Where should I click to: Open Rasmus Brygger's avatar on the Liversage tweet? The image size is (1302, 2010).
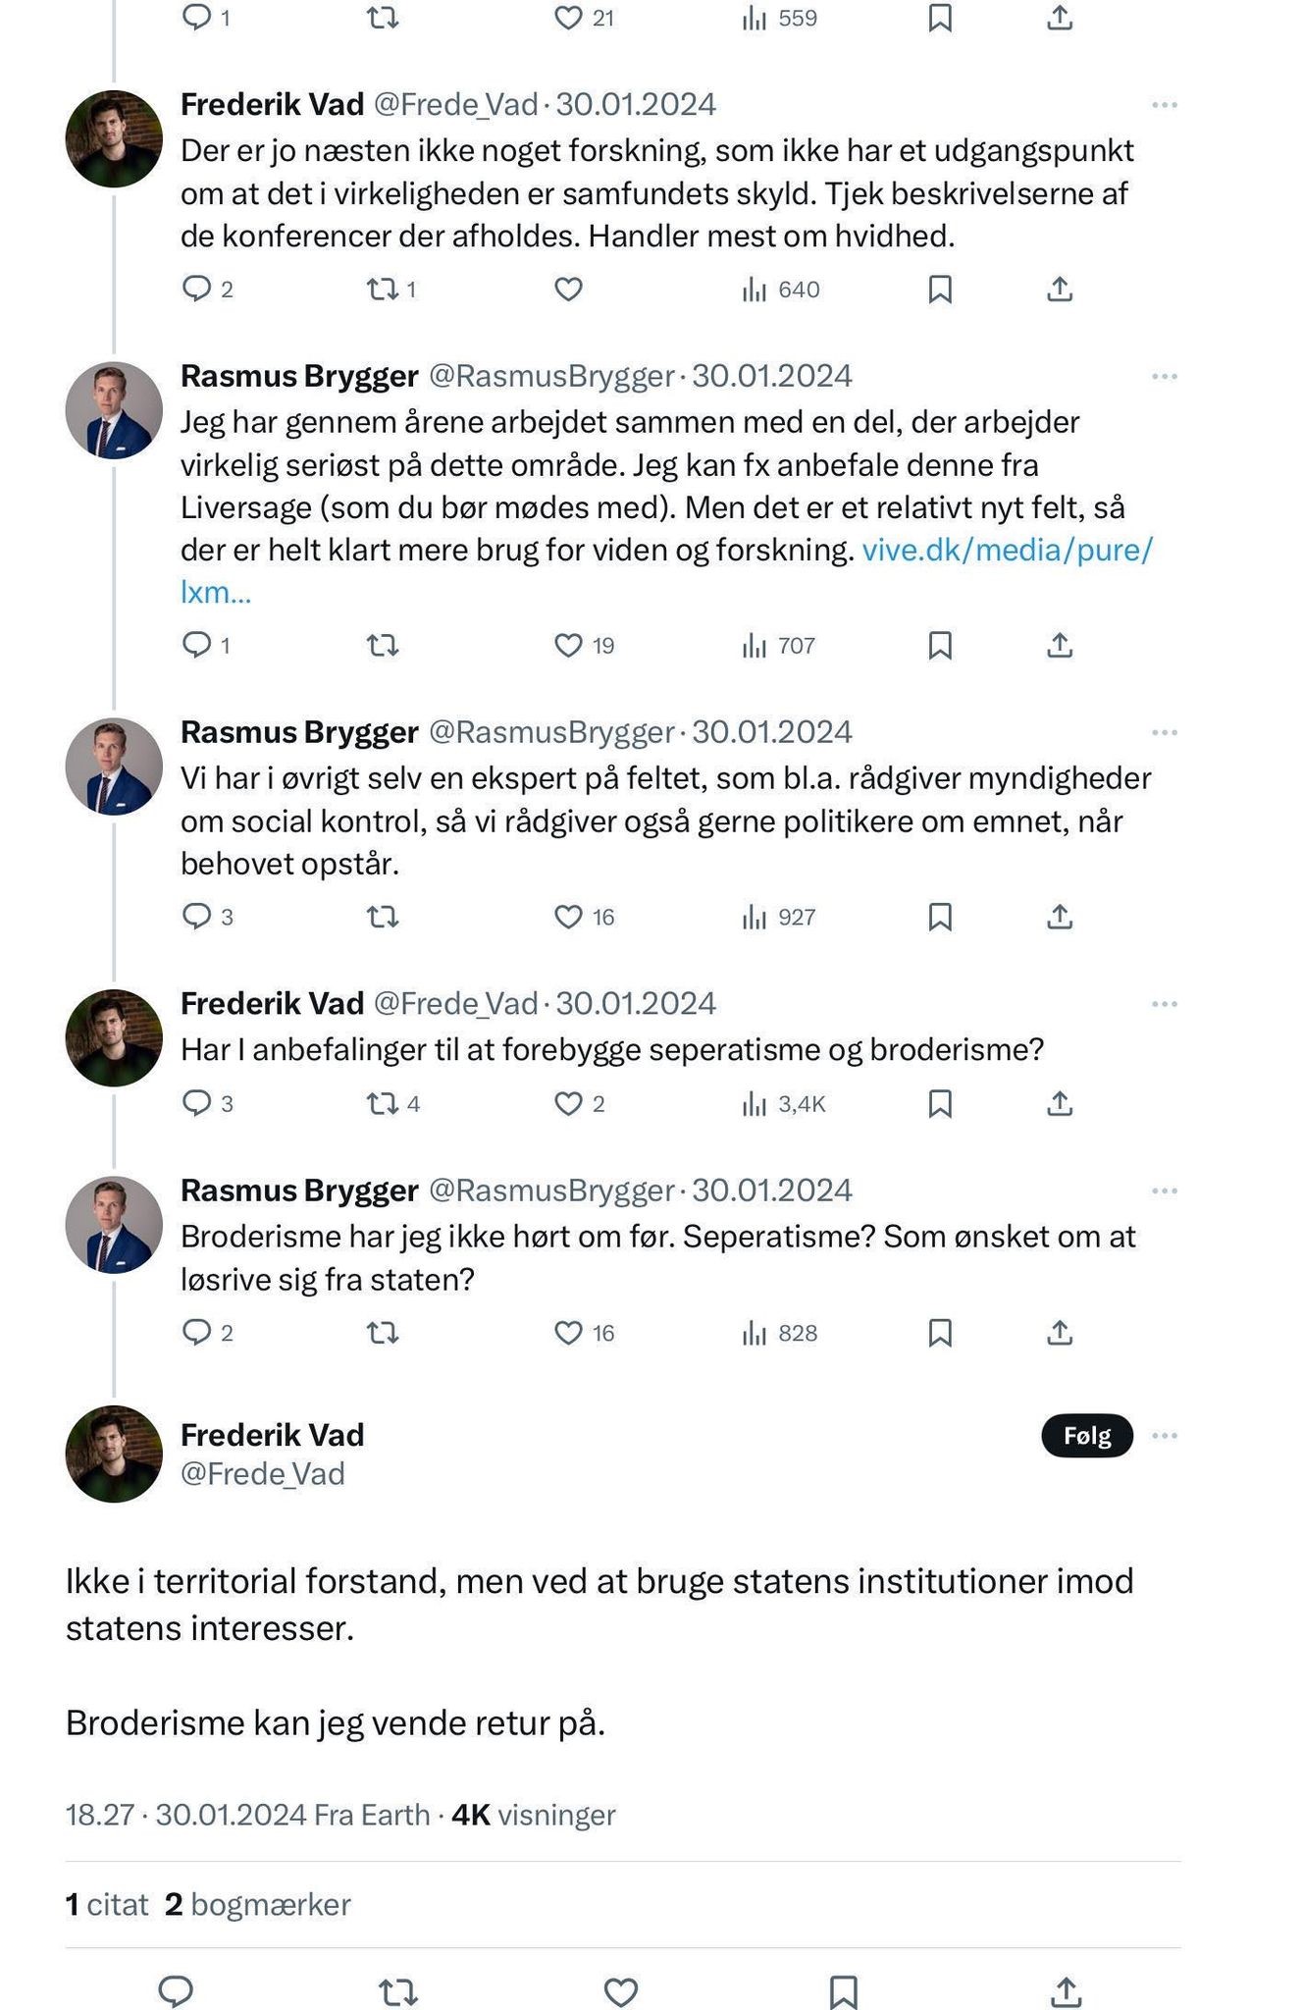pos(114,410)
